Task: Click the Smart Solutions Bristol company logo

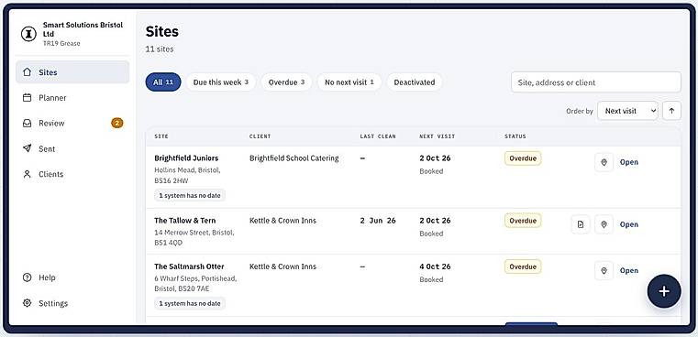Action: click(28, 34)
